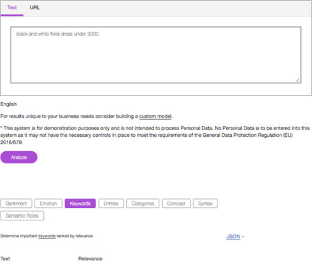This screenshot has height=277, width=312.
Task: Switch to the URL tab
Action: [x=35, y=8]
